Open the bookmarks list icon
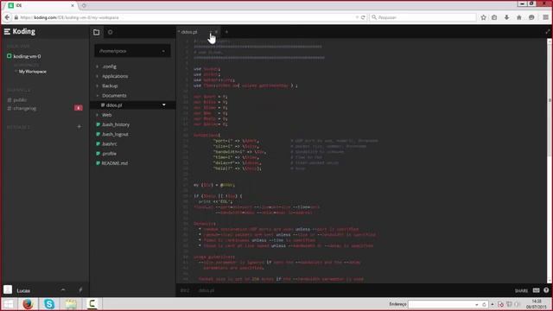Viewport: 553px width, 311px height. [494, 17]
